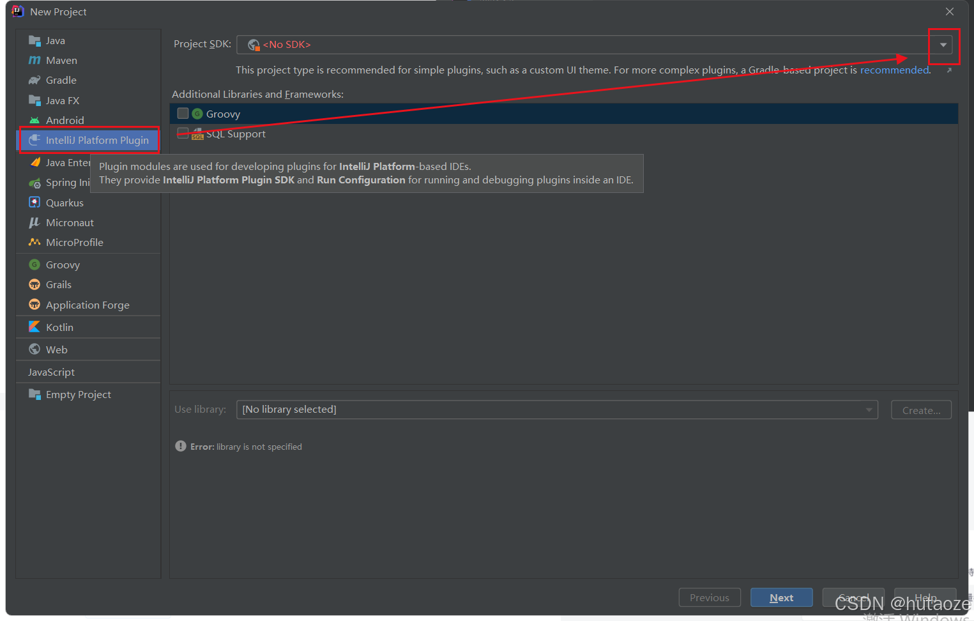974x621 pixels.
Task: Click the Android robot icon
Action: [34, 120]
